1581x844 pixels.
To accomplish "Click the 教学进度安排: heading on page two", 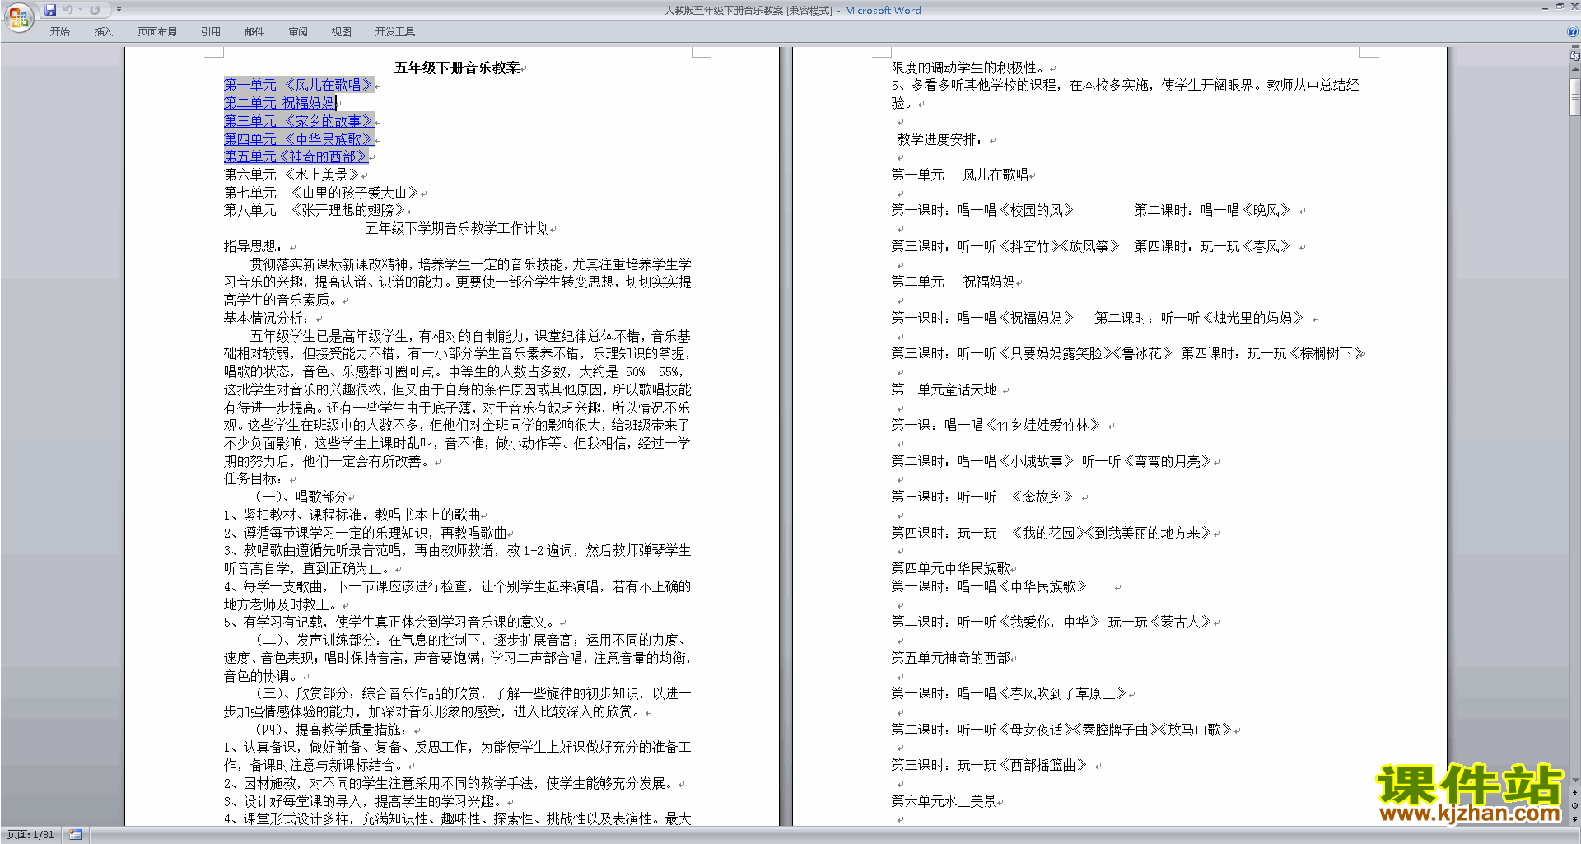I will point(940,139).
